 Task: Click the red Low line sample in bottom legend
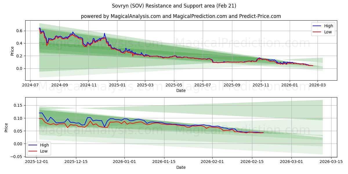[x=33, y=151]
